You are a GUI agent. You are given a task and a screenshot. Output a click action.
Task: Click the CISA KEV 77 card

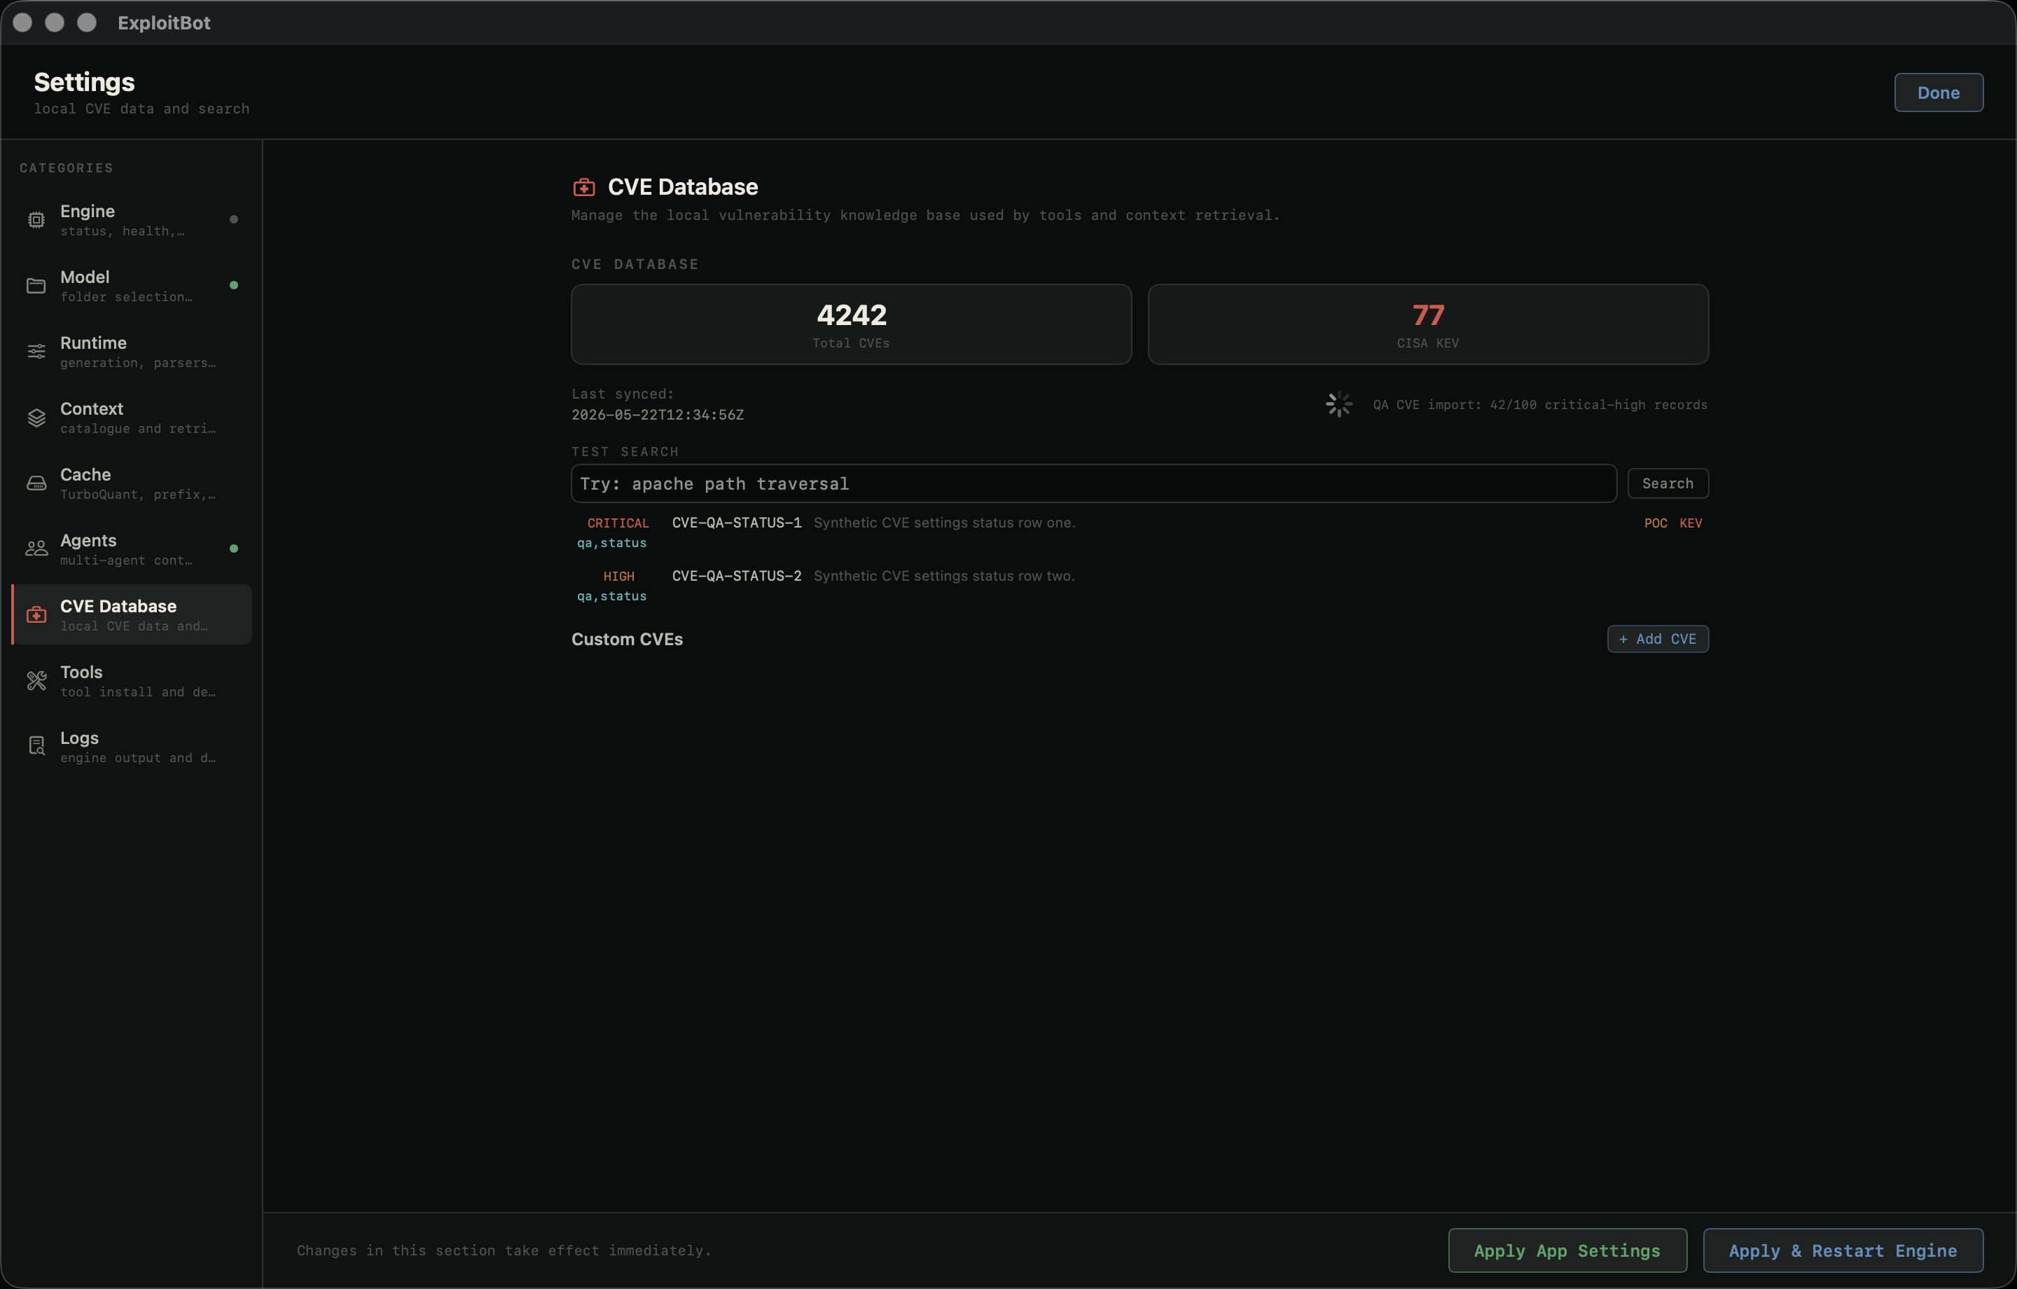click(x=1427, y=324)
